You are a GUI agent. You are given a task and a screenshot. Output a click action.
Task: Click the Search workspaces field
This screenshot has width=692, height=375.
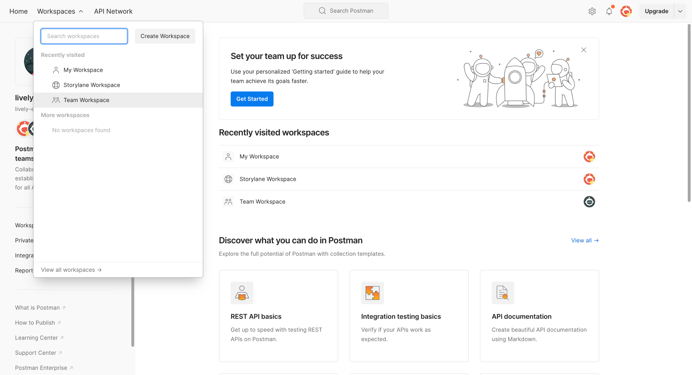coord(84,36)
